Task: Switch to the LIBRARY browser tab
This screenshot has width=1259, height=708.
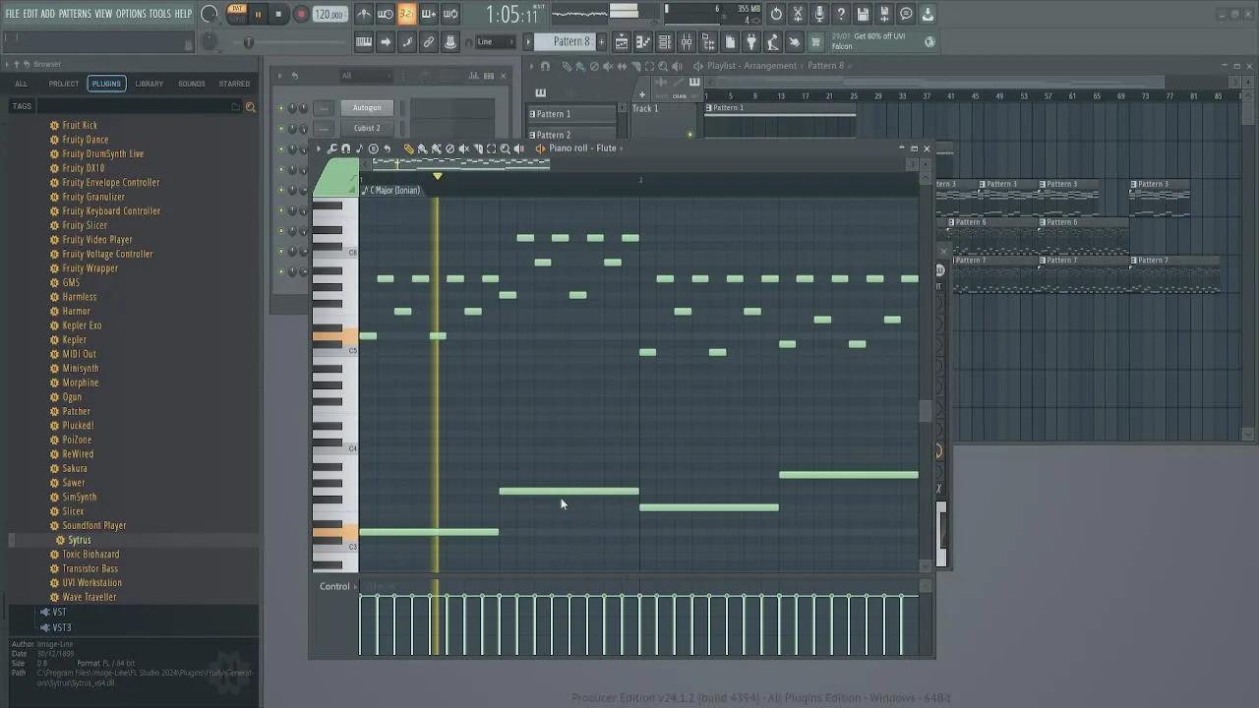Action: 149,84
